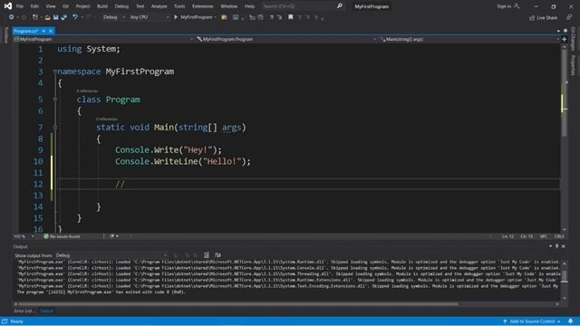Open the Project menu
580x326 pixels.
[x=82, y=6]
